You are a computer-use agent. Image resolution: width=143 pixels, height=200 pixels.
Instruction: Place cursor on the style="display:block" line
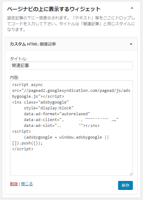click(49, 108)
